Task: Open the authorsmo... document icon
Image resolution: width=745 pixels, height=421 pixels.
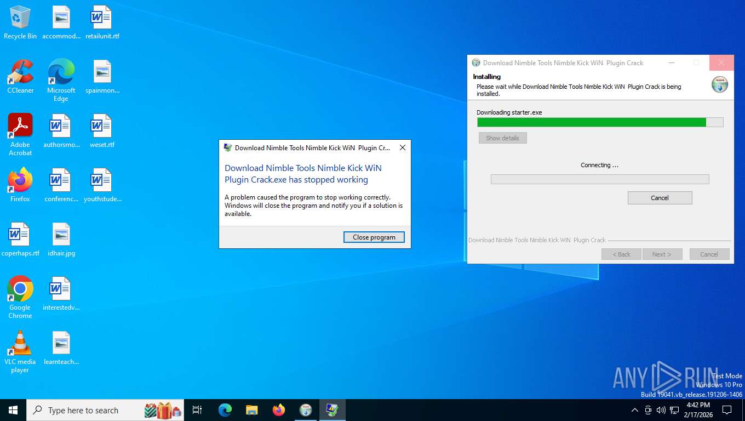Action: click(x=61, y=132)
